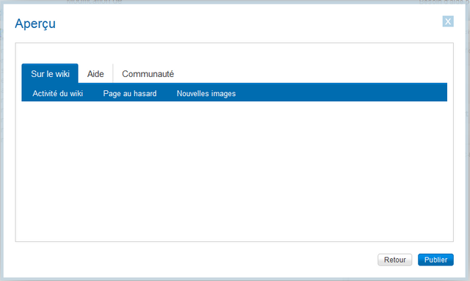Go to Nouvelles images
470x281 pixels.
206,93
